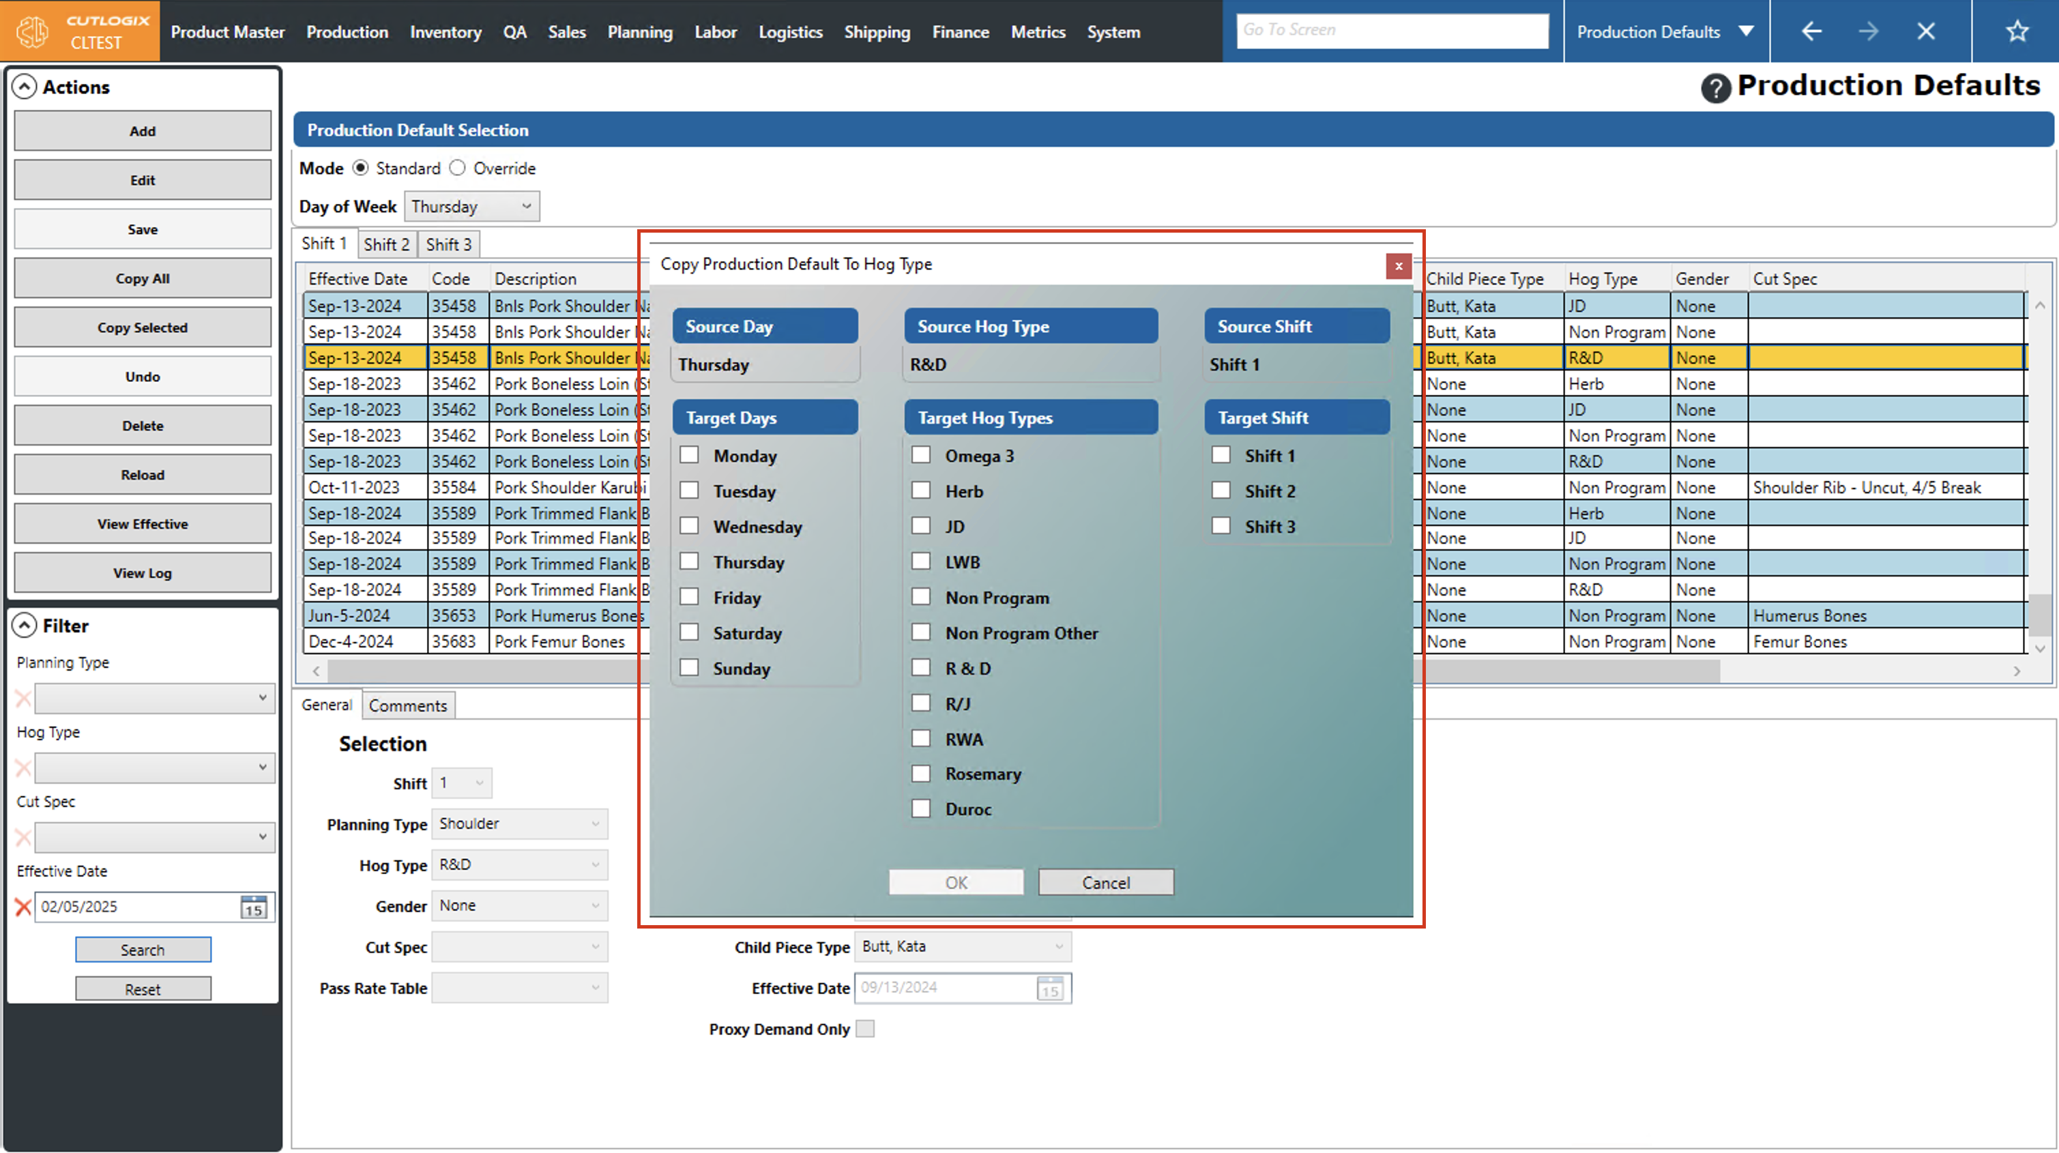This screenshot has height=1153, width=2059.
Task: Click the Go To Screen input field
Action: pos(1392,31)
